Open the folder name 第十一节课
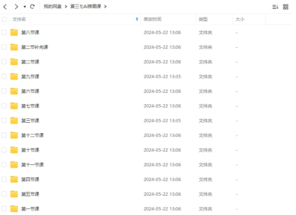This screenshot has width=296, height=215. tap(33, 164)
